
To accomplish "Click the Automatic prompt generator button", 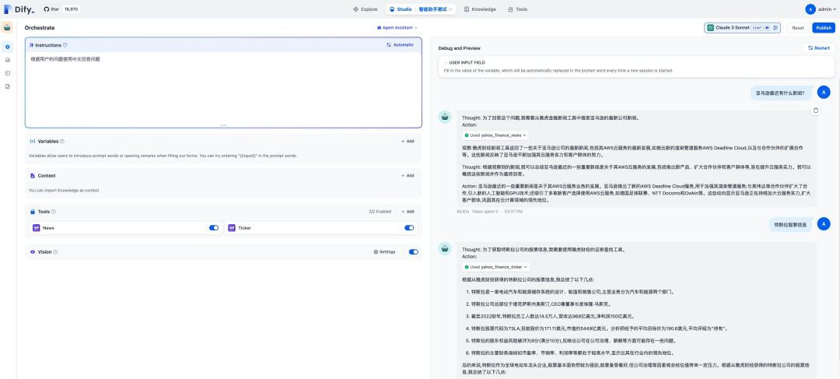I will (x=401, y=45).
